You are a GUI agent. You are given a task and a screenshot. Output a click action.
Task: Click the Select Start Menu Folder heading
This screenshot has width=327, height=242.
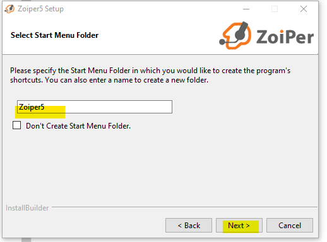point(54,35)
